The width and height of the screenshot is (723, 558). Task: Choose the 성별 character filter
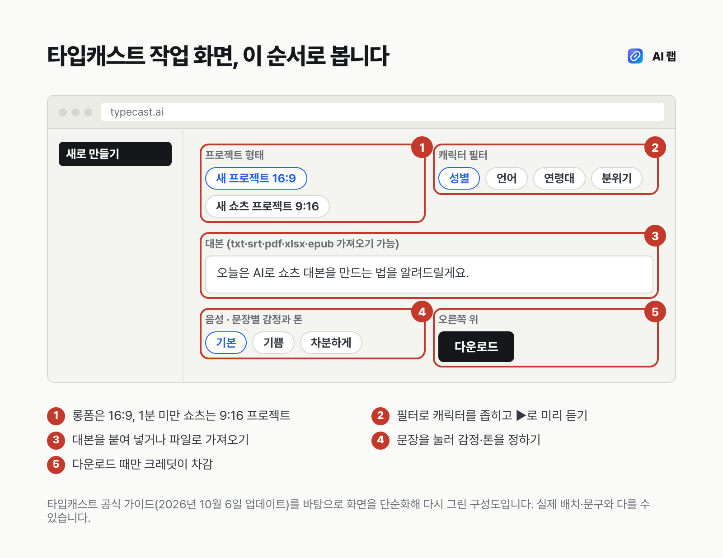(459, 178)
